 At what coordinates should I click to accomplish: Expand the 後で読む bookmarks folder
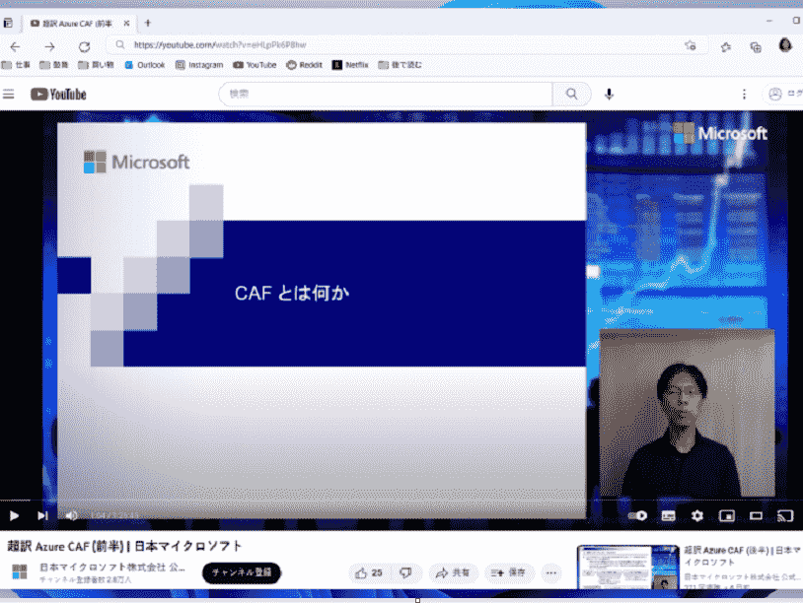pyautogui.click(x=400, y=65)
